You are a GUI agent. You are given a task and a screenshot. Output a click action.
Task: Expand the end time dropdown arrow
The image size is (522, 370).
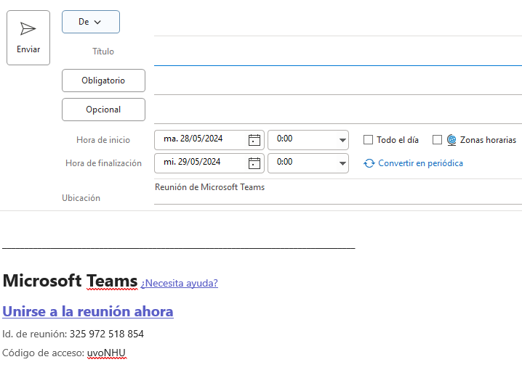[x=342, y=163]
